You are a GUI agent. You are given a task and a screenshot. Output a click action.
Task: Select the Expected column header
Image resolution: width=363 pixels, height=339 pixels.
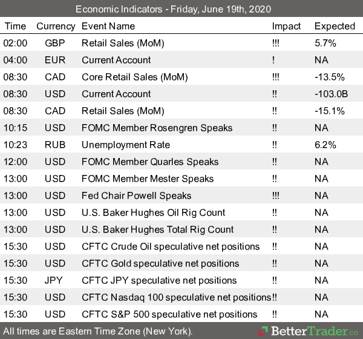[x=335, y=26]
